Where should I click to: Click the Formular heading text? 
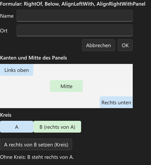[x=73, y=4]
